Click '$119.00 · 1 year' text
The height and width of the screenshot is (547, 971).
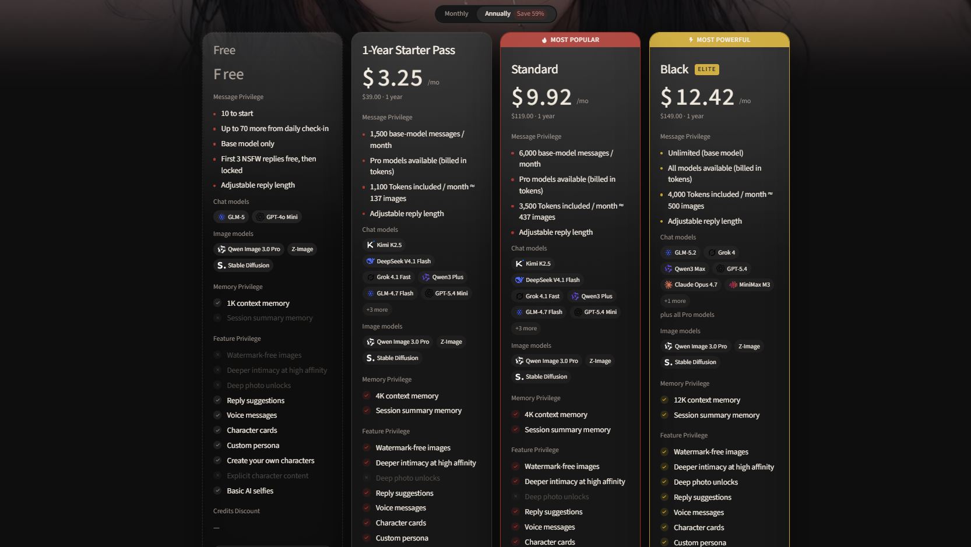tap(533, 117)
